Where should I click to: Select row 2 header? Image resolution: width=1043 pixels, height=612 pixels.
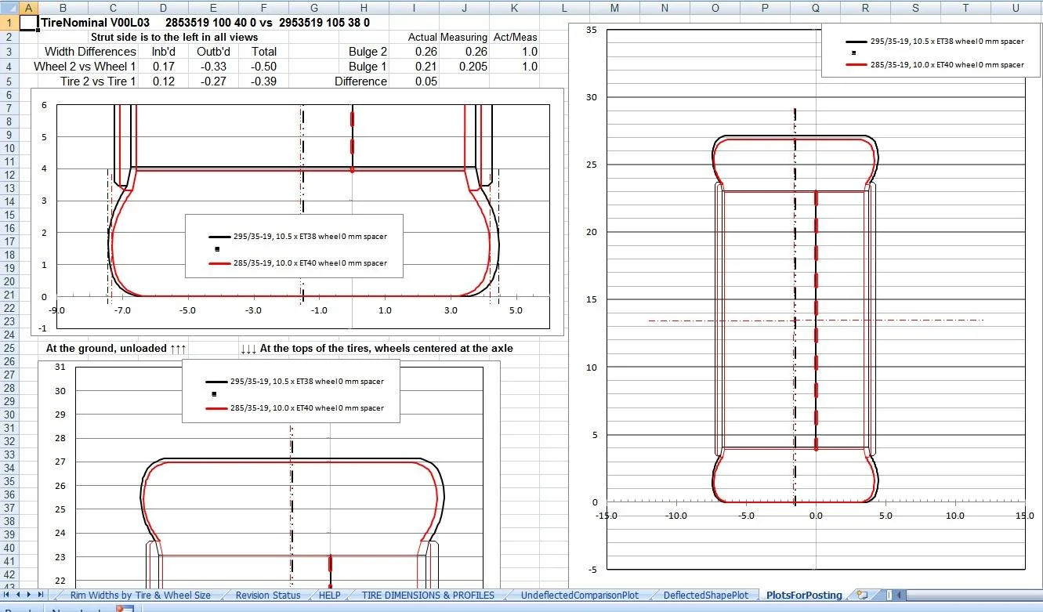click(9, 37)
